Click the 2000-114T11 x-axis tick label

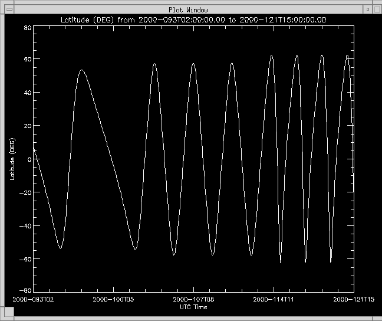pyautogui.click(x=273, y=300)
